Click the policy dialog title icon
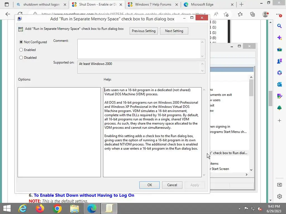 pyautogui.click(x=19, y=19)
